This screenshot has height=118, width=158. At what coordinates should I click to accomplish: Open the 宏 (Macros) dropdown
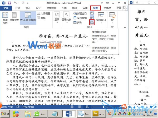112,18
